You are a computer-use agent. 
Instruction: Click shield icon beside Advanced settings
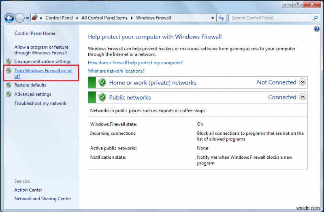tap(9, 94)
